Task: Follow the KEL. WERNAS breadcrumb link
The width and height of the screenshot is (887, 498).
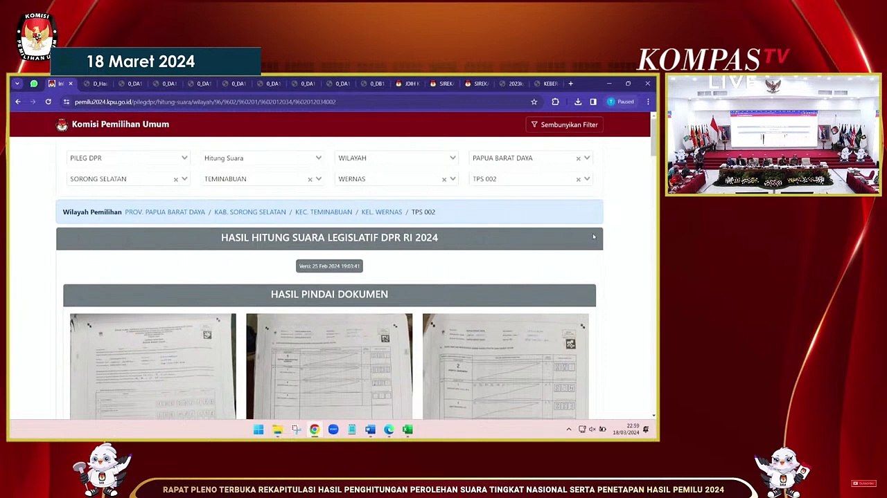Action: (x=382, y=212)
